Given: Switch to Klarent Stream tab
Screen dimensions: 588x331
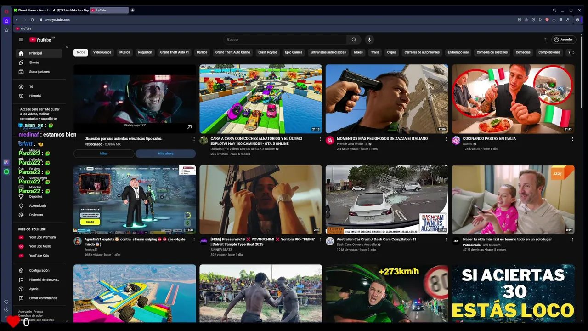Looking at the screenshot, I should point(31,10).
